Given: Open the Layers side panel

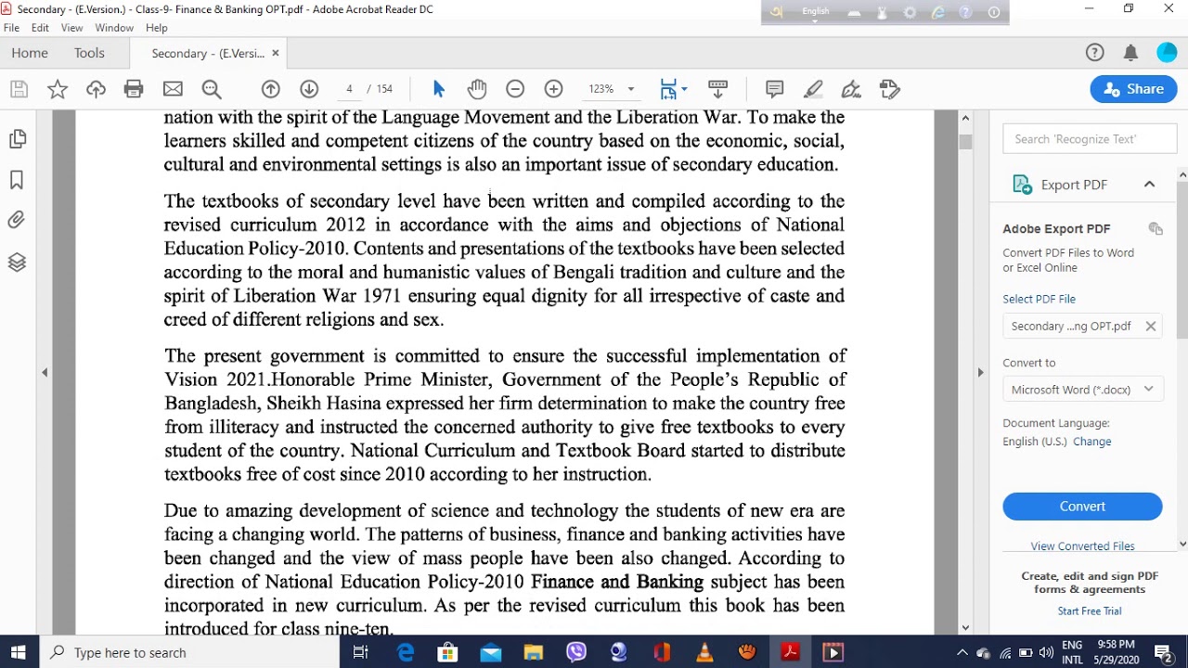Looking at the screenshot, I should click(17, 263).
